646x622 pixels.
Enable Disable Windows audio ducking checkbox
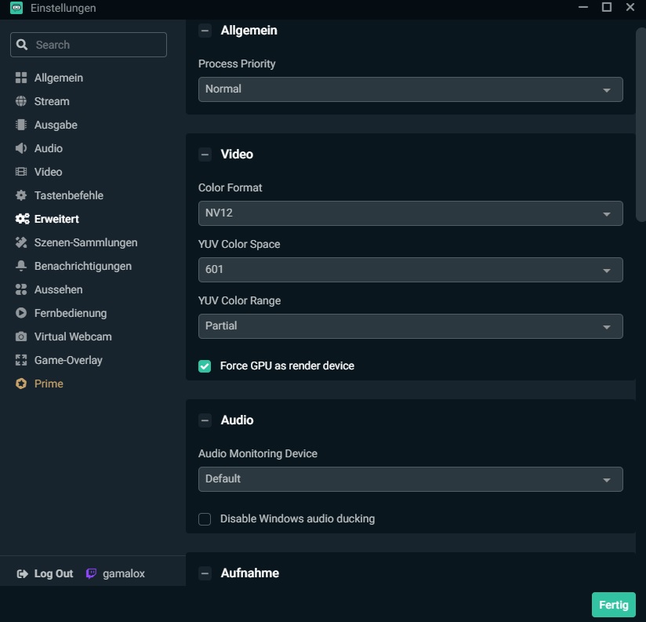pyautogui.click(x=205, y=518)
